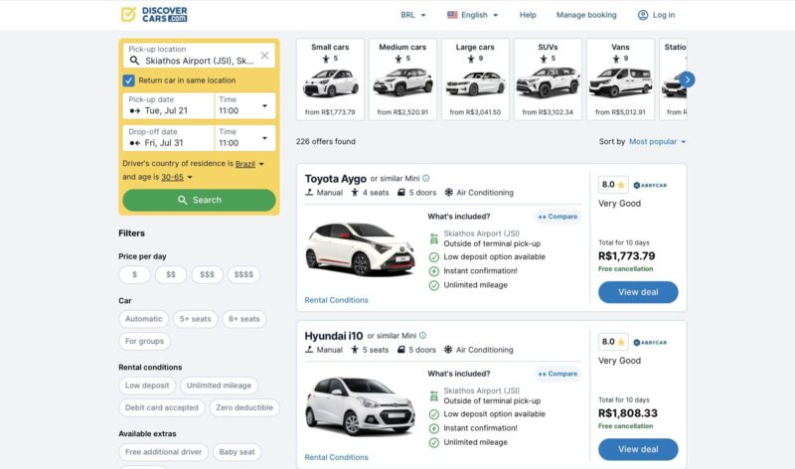Toggle the $$ price per day filter

click(171, 274)
